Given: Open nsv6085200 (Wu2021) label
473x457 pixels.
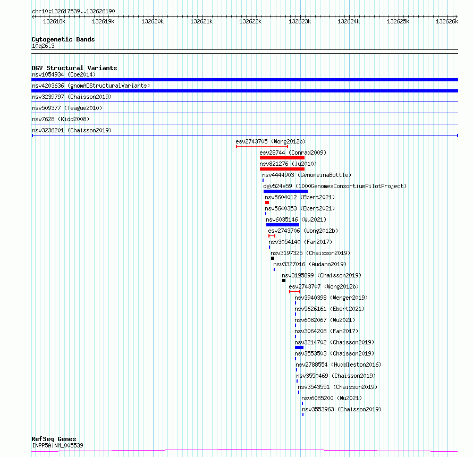Looking at the screenshot, I should (x=332, y=398).
